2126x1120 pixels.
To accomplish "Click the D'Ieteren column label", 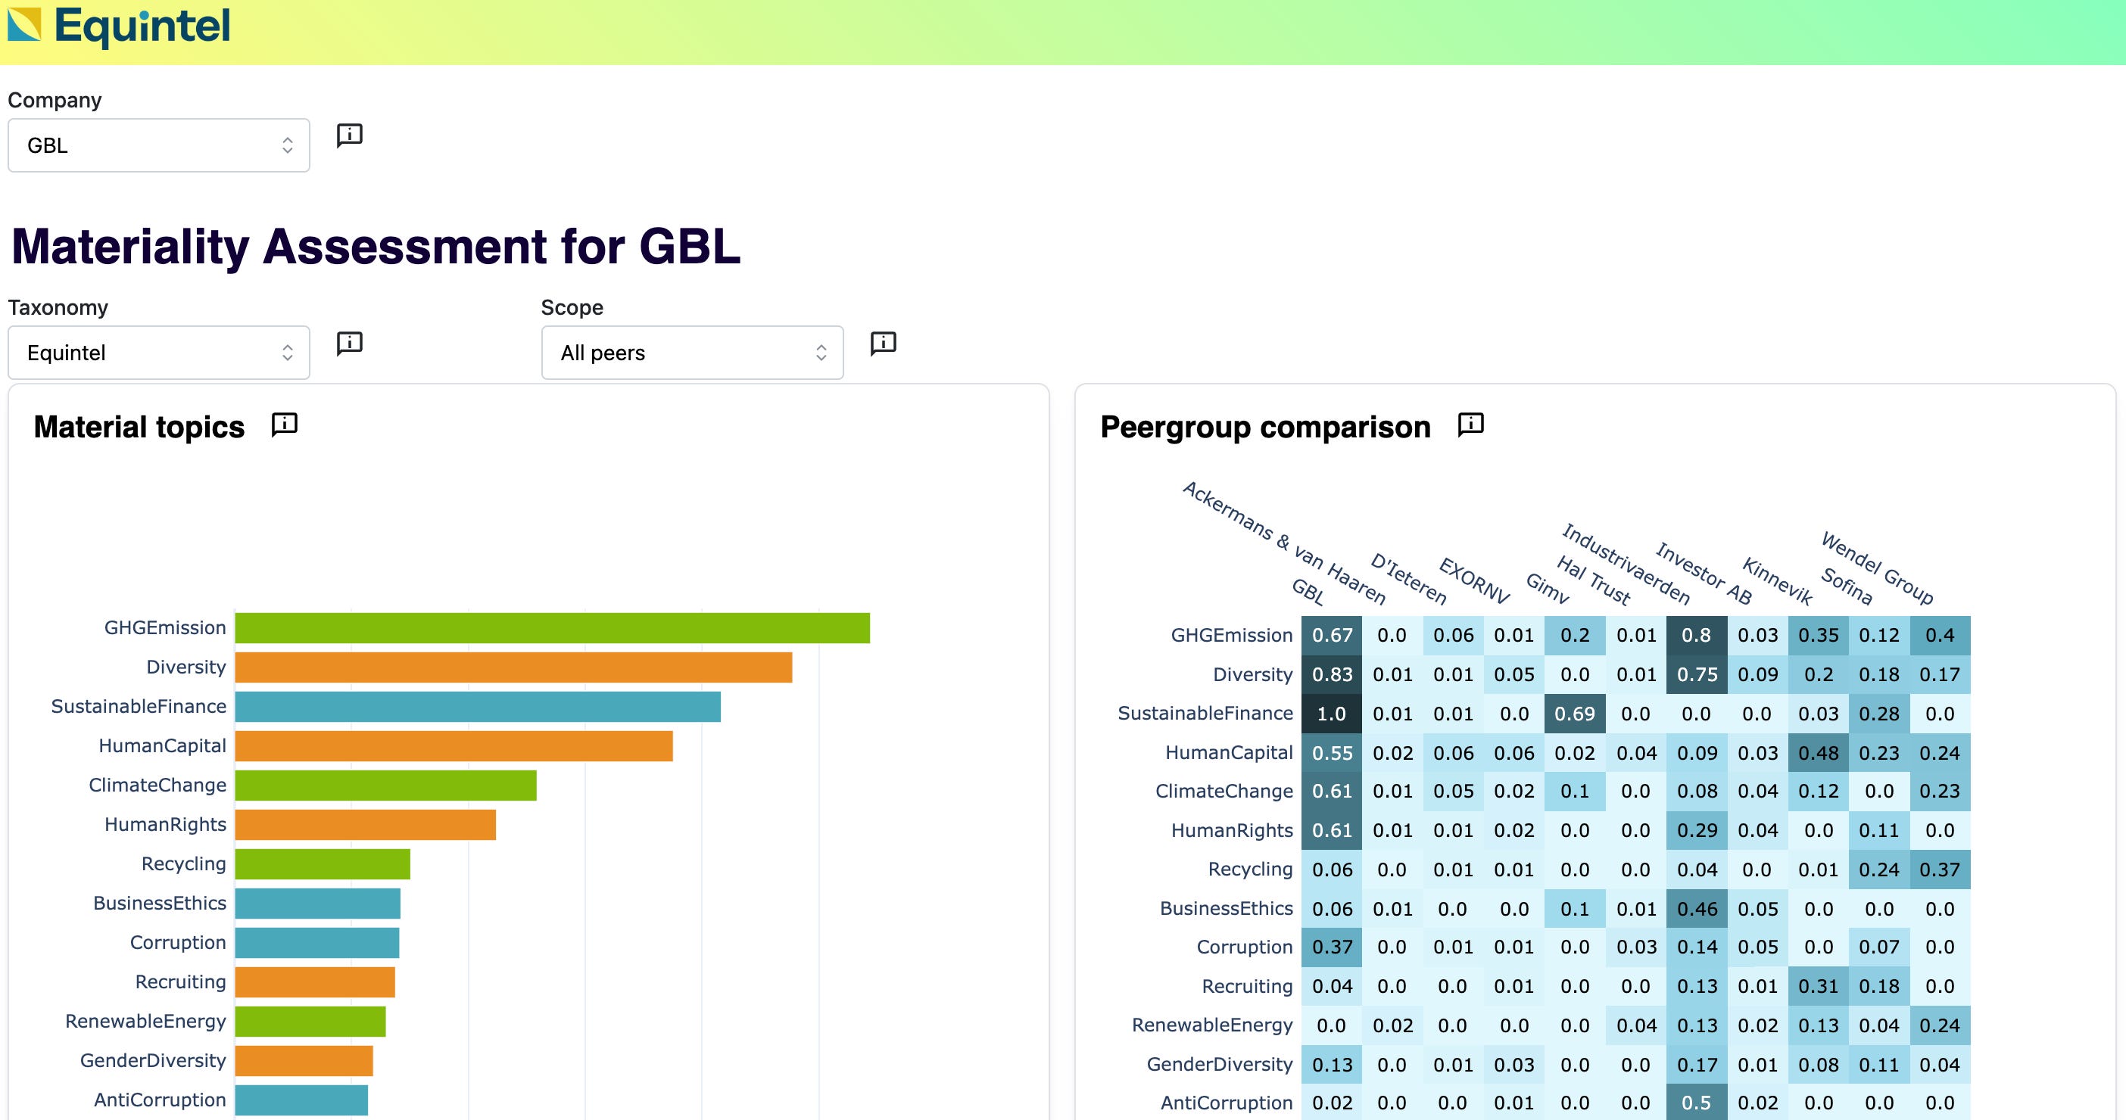I will (1409, 579).
